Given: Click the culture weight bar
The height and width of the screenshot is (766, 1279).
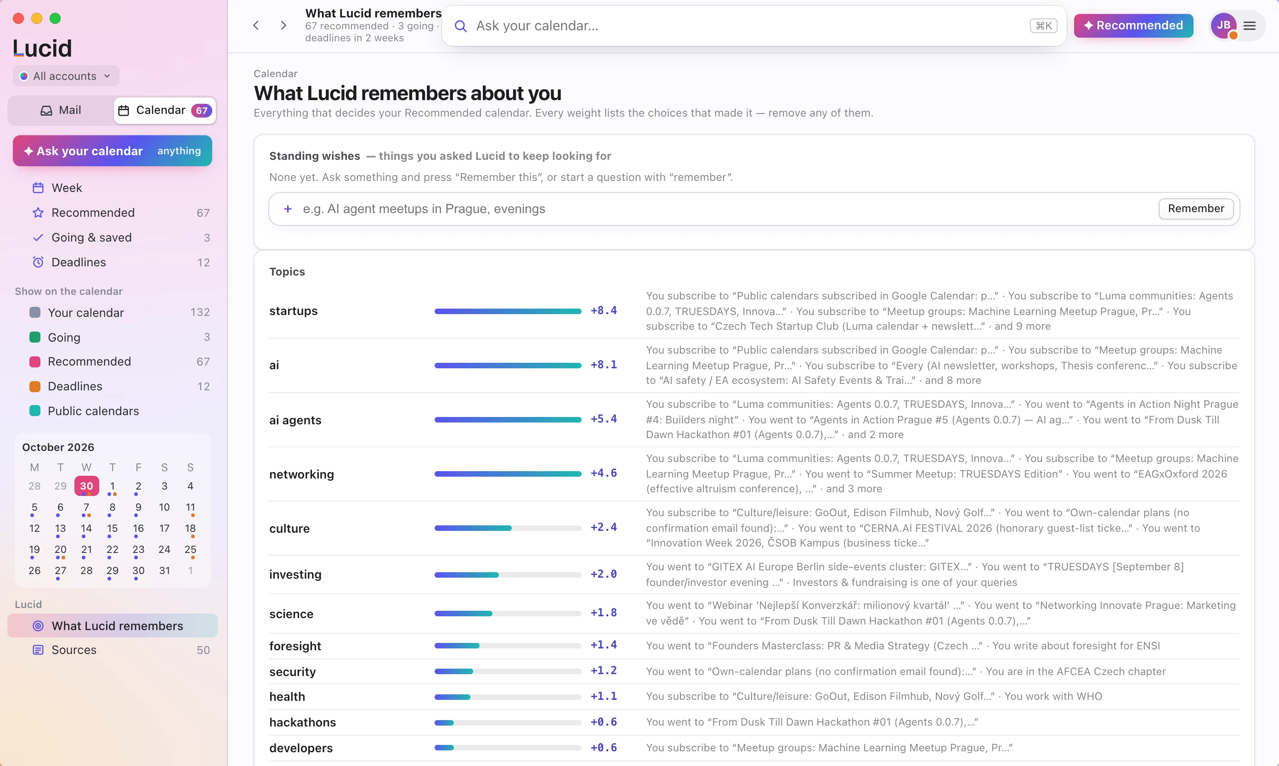Looking at the screenshot, I should (x=508, y=528).
